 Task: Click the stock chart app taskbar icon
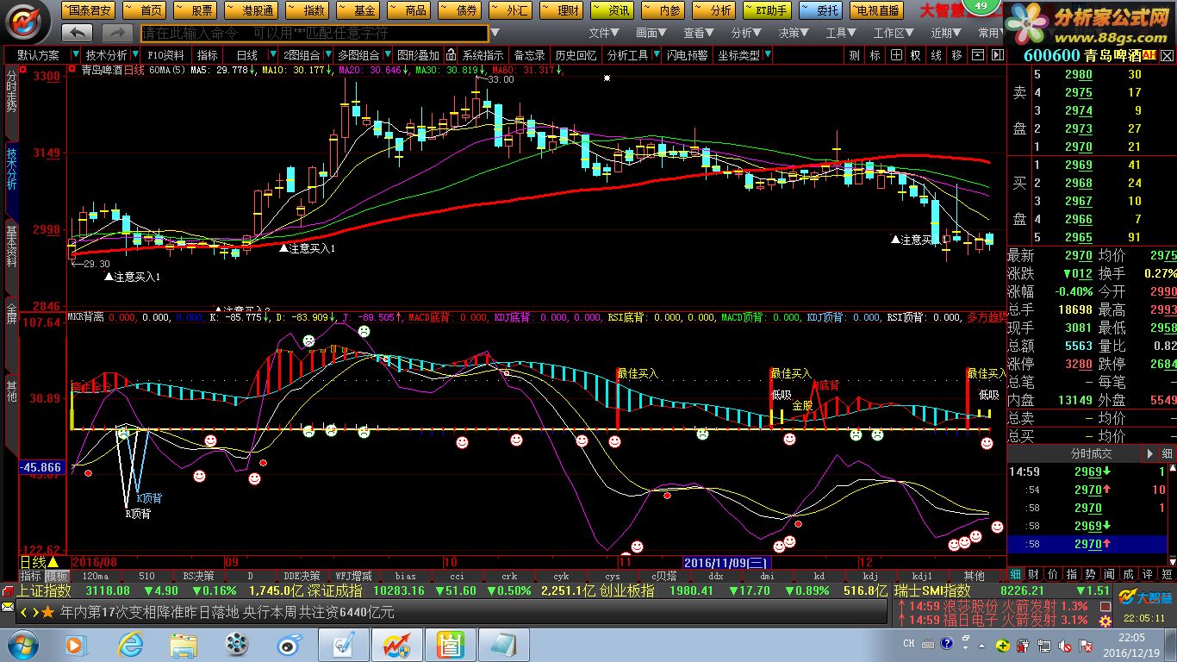click(x=397, y=644)
